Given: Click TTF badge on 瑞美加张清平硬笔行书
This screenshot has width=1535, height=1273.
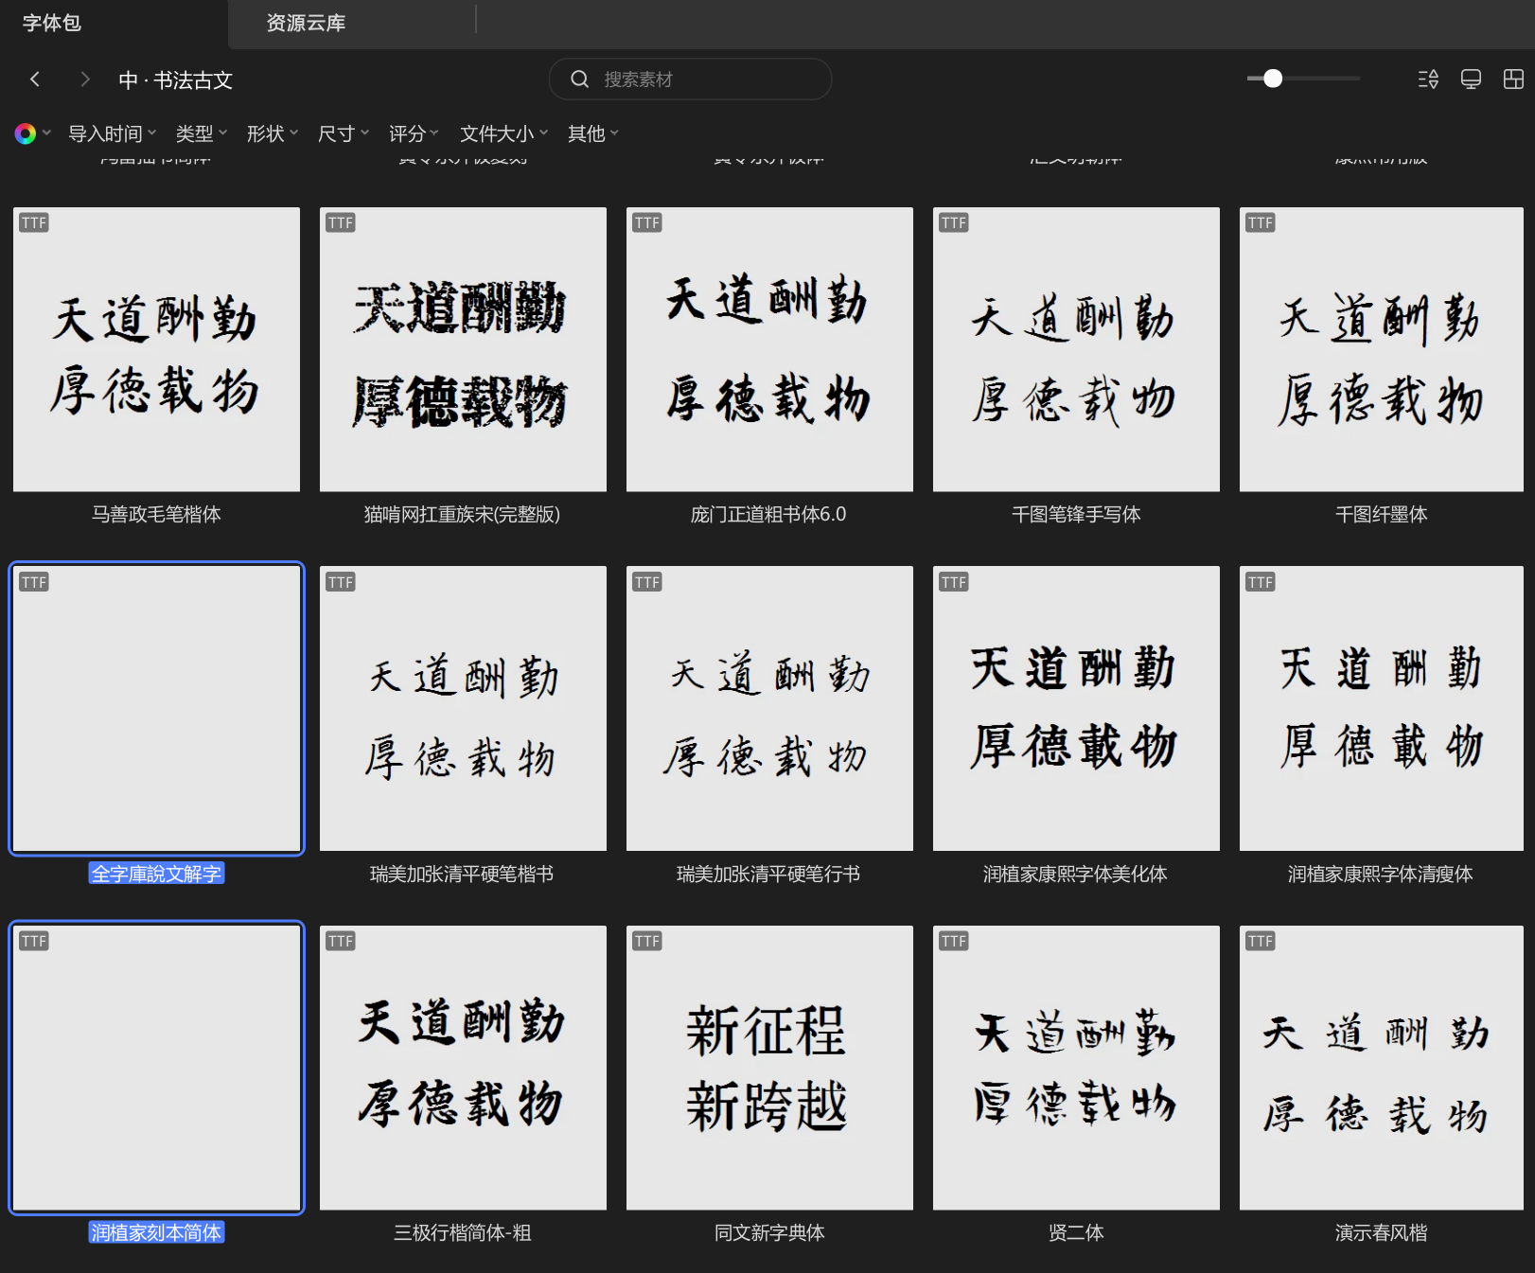Looking at the screenshot, I should 647,582.
